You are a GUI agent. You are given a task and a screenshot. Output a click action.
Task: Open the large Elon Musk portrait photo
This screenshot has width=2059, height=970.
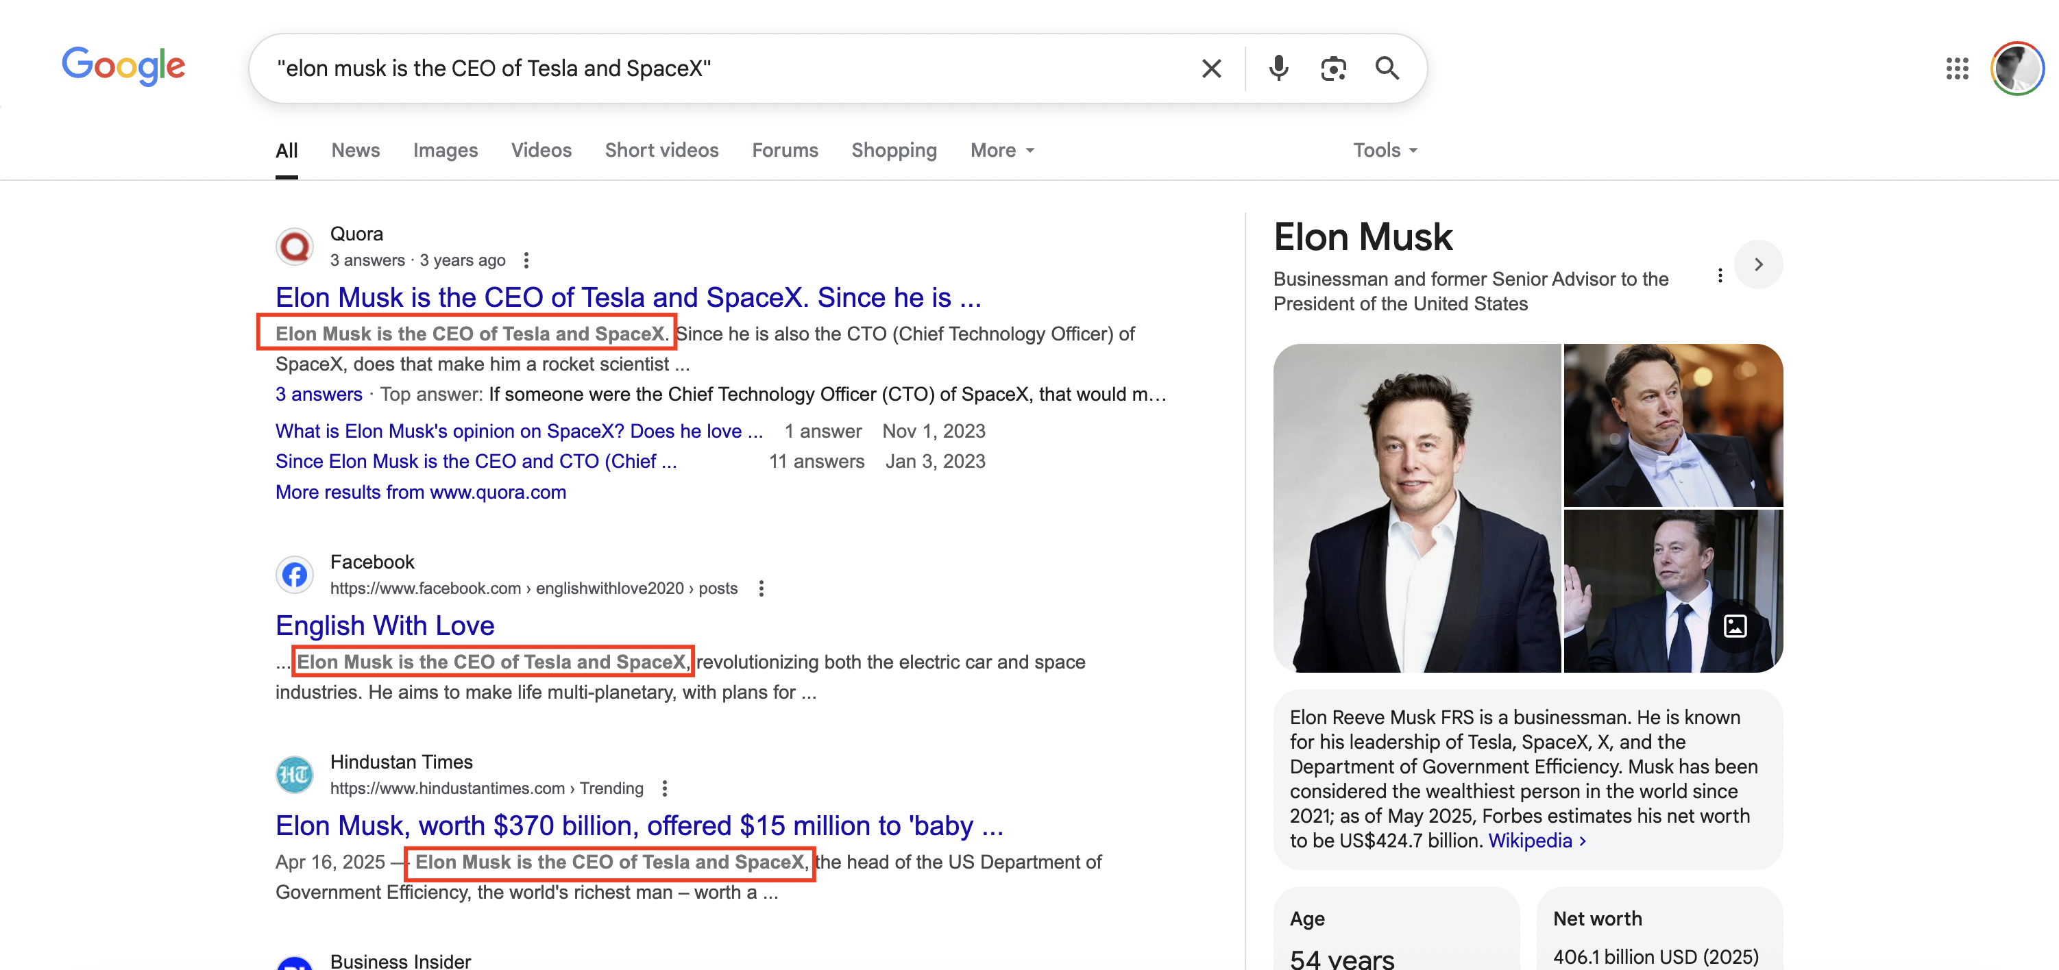[x=1416, y=508]
